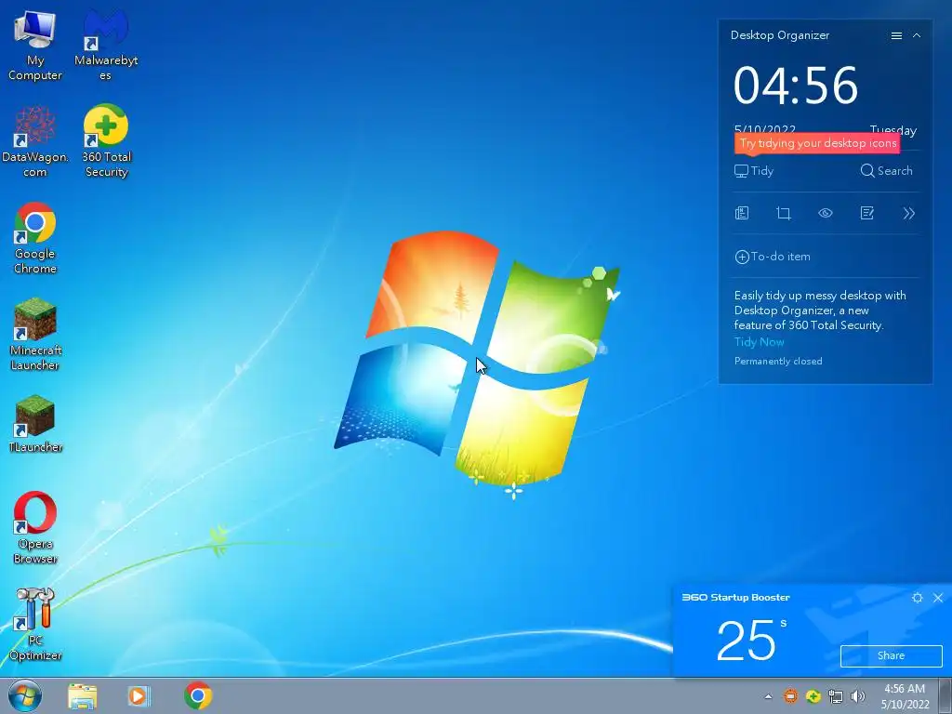Open My Computer desktop icon
The image size is (952, 714).
[35, 46]
